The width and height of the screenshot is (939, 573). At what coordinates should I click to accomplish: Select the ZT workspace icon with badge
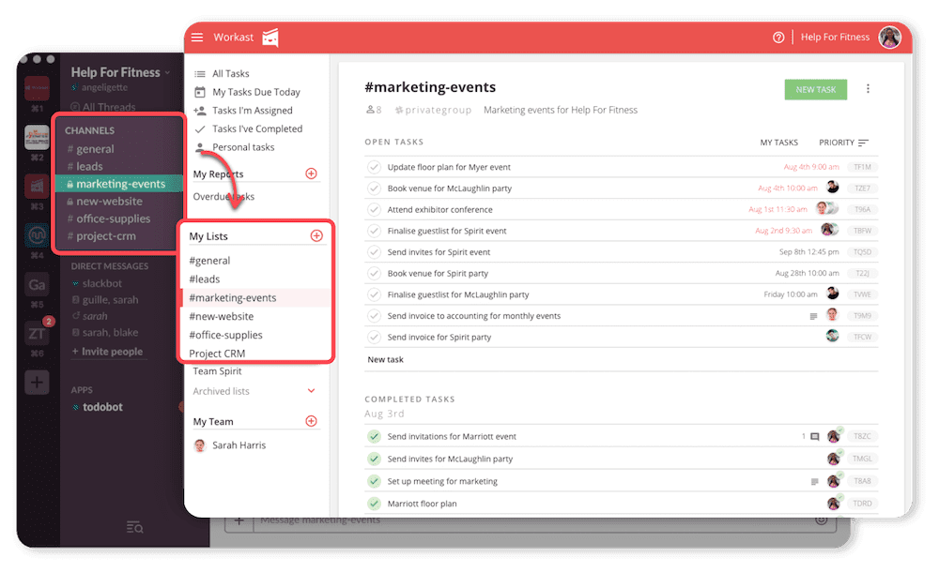(x=37, y=333)
